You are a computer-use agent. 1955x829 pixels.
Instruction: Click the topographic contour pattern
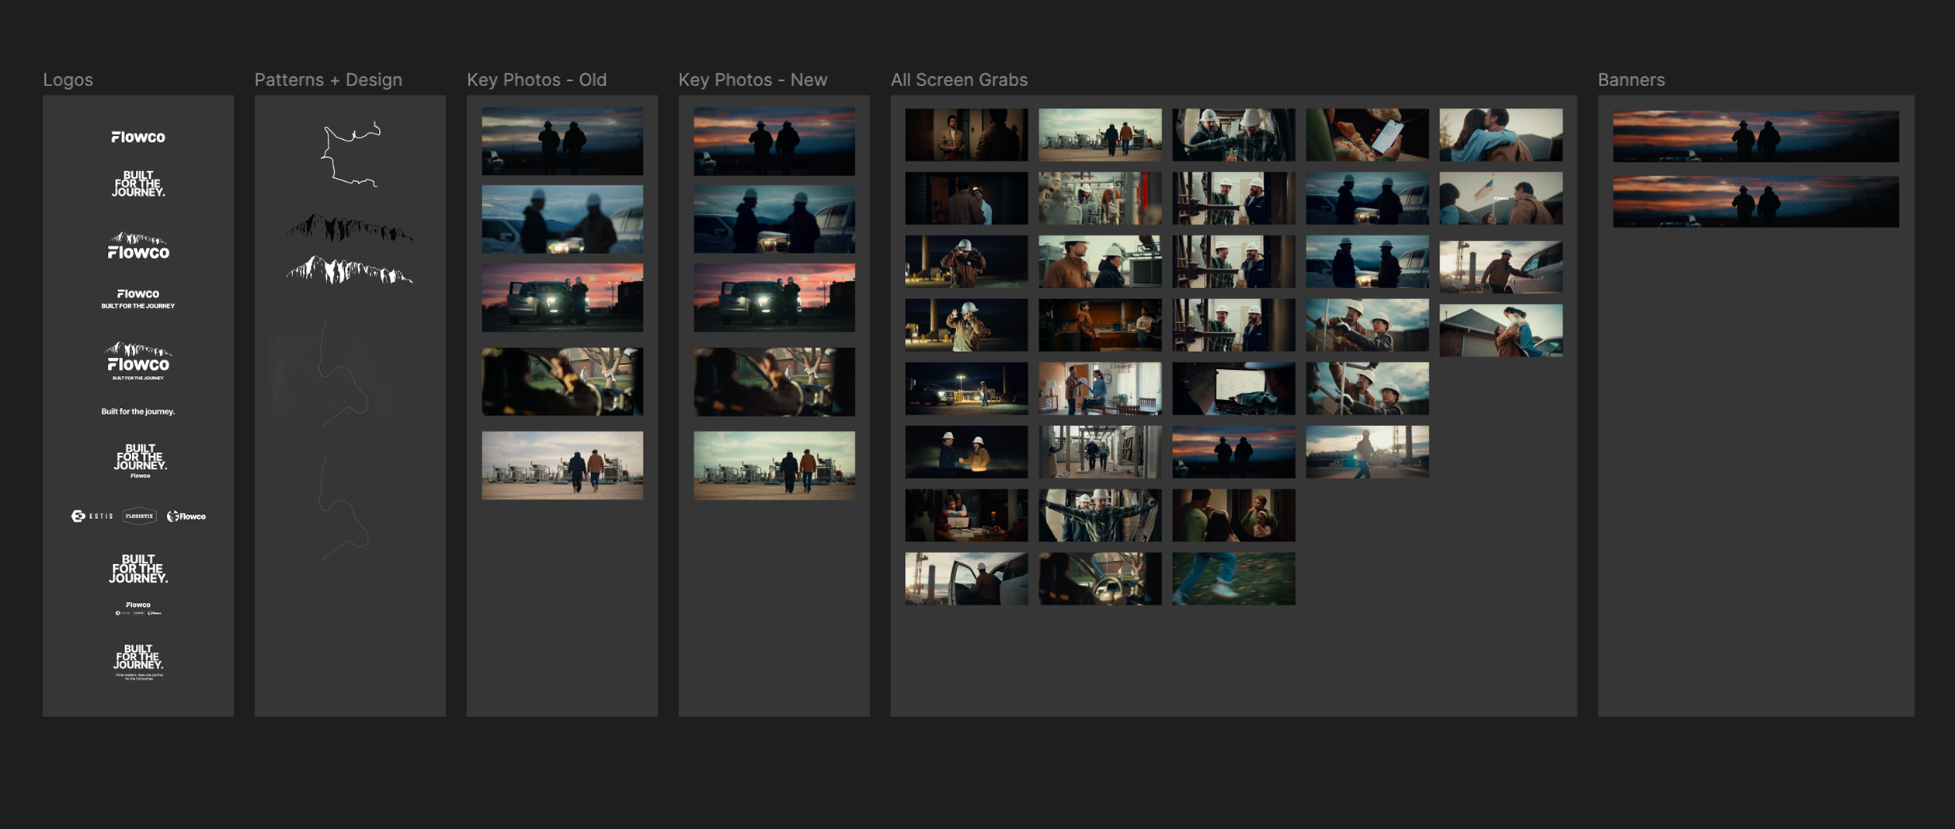(350, 373)
